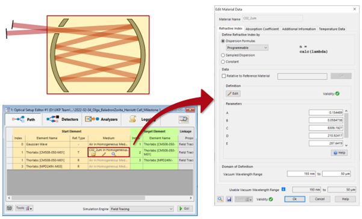Open the load folder icon in Medium cell
This screenshot has height=219, width=362.
[x=93, y=154]
